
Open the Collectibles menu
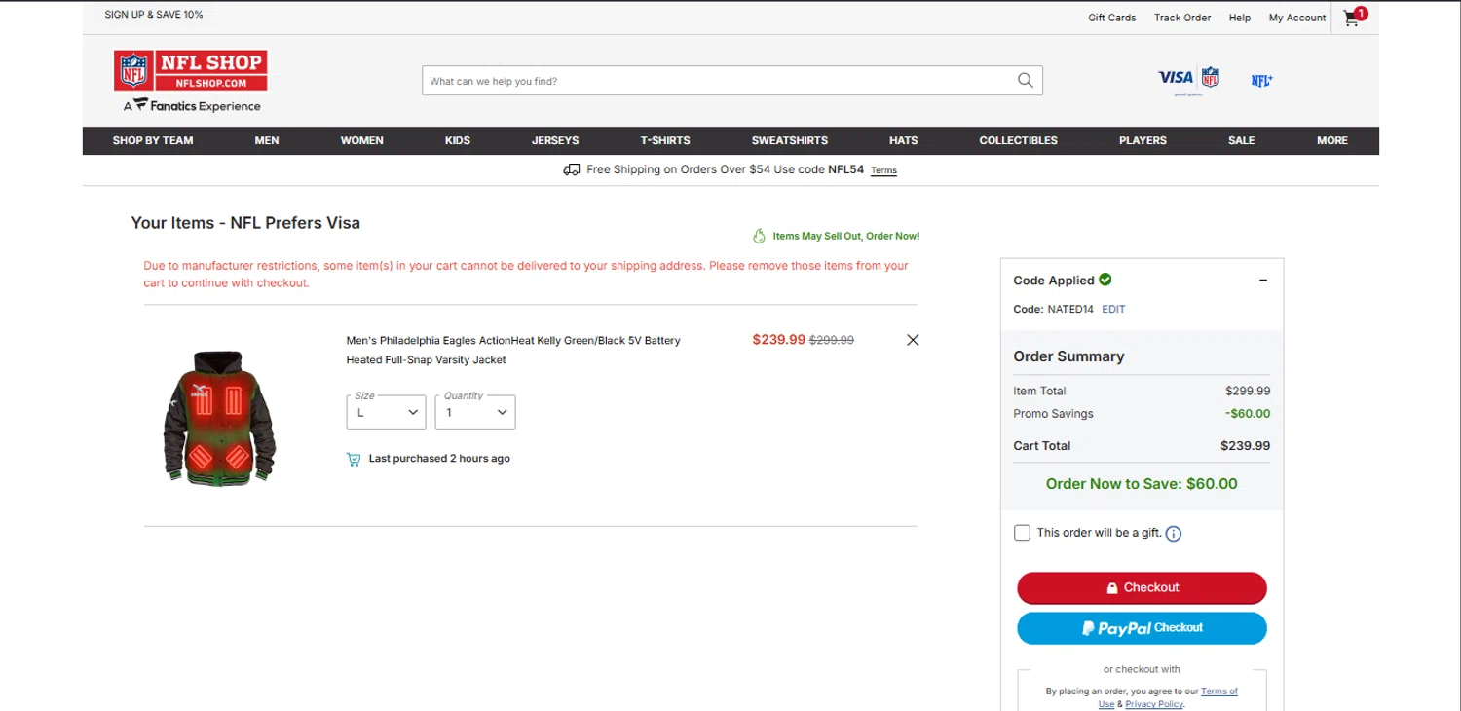click(x=1018, y=140)
